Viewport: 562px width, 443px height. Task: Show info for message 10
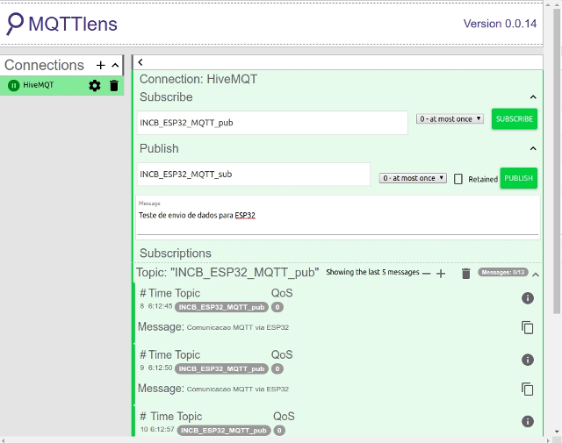[528, 422]
